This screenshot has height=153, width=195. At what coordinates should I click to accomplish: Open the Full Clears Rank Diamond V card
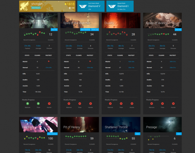coord(91,6)
